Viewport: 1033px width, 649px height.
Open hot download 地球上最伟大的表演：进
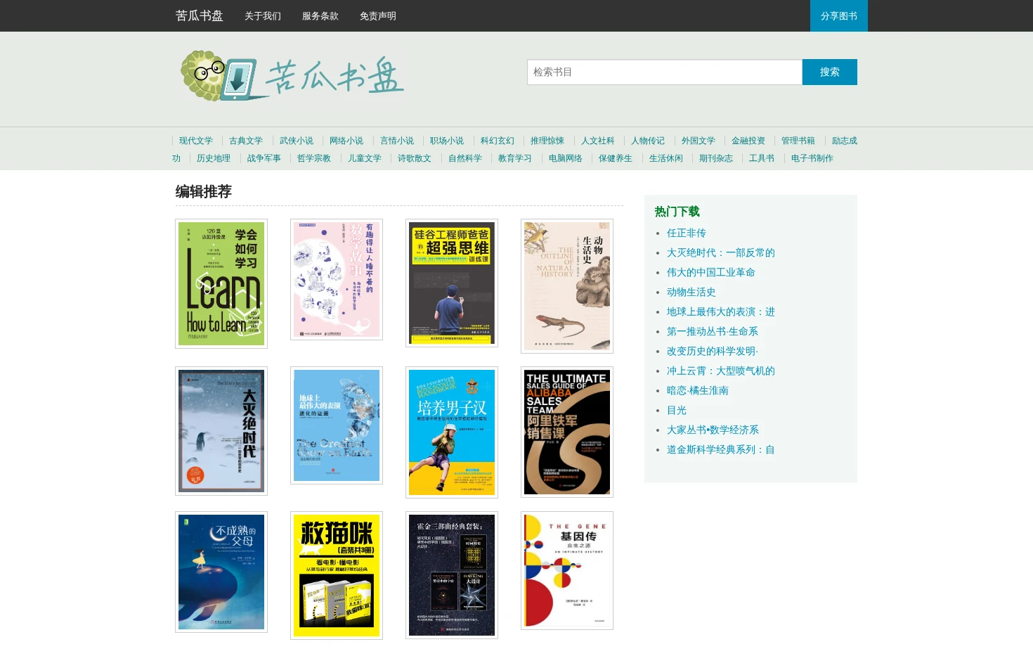[x=721, y=311]
